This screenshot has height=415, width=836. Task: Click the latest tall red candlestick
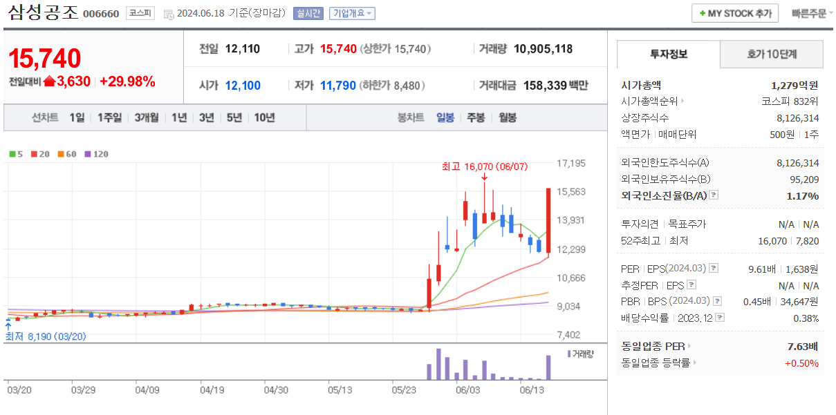(548, 220)
